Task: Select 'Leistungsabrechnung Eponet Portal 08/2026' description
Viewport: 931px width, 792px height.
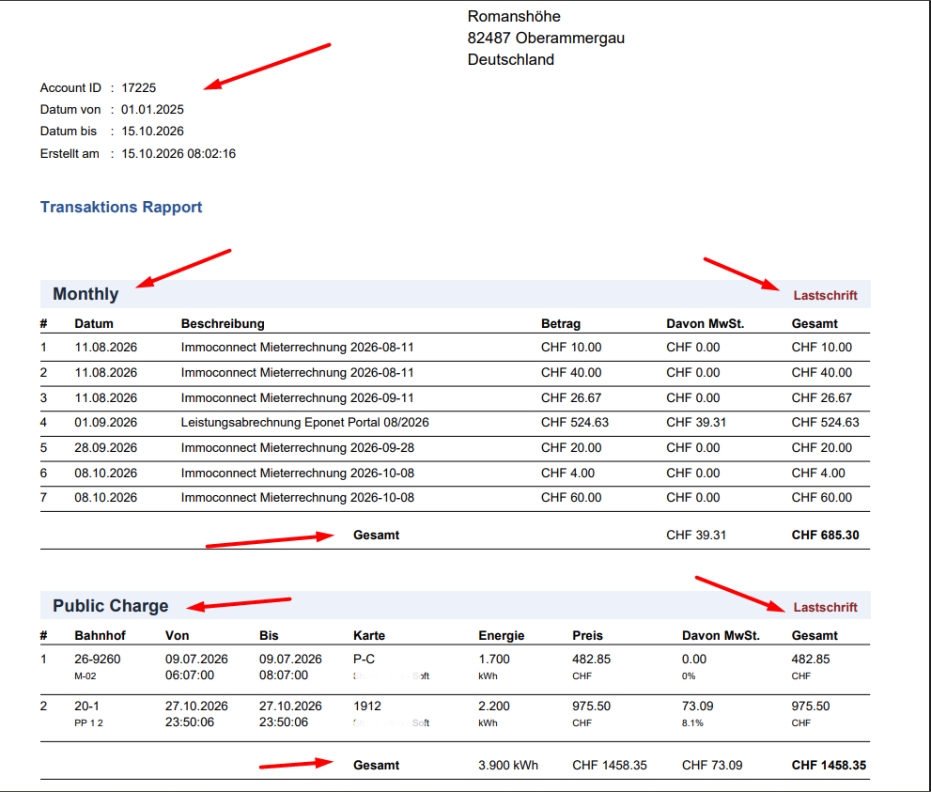Action: click(305, 423)
